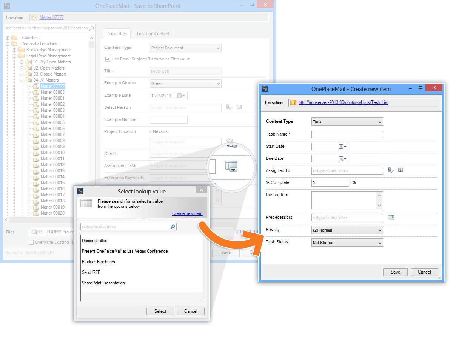Image resolution: width=453 pixels, height=340 pixels.
Task: Click the folder icon for 02. Open Matters
Action: click(x=29, y=68)
